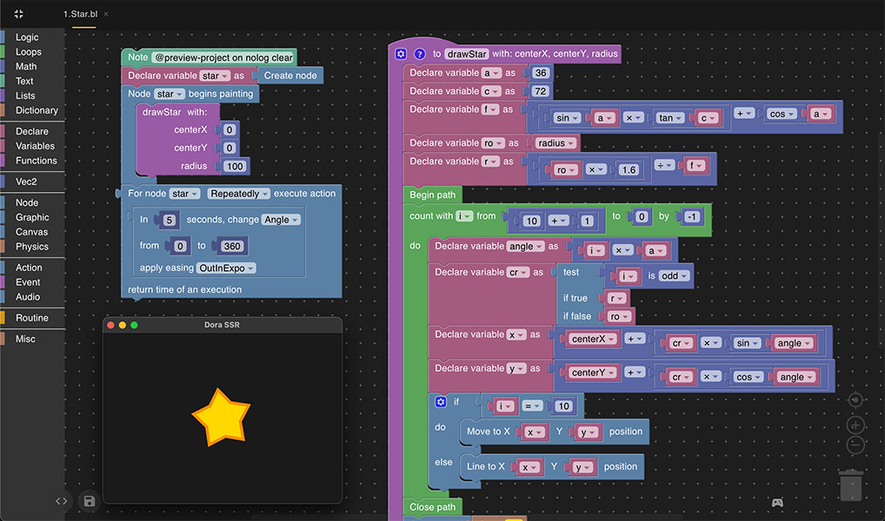Open the star variable dropdown in Declare variable
Image resolution: width=885 pixels, height=521 pixels.
[x=215, y=76]
